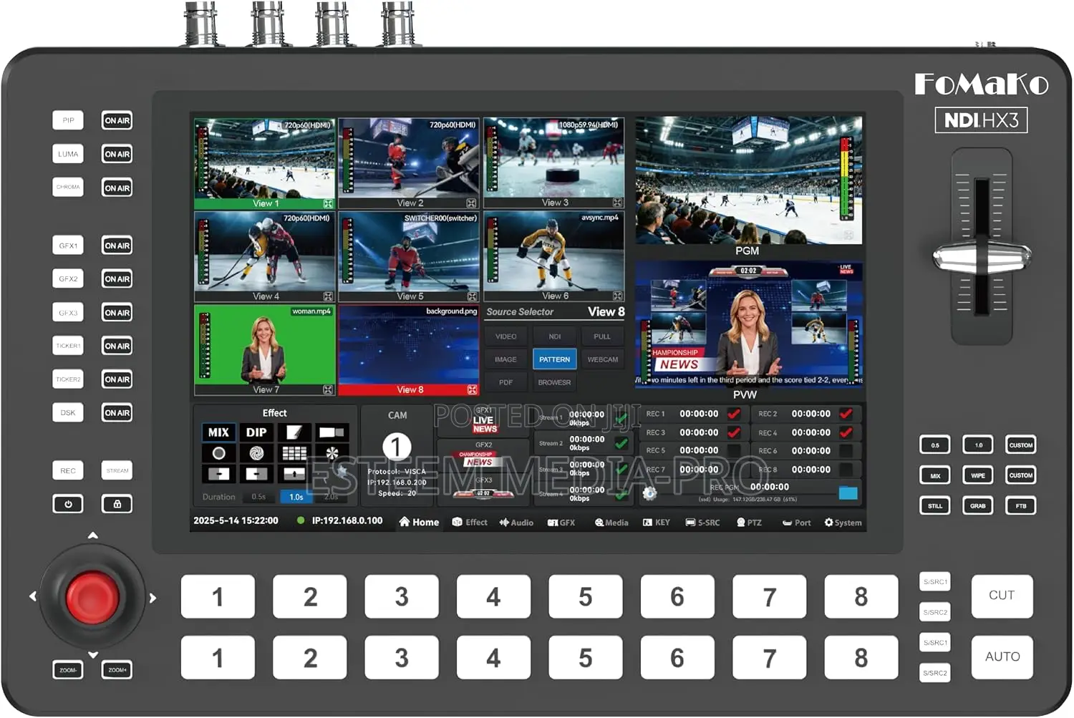
Task: Select the grid mosaic transition effect
Action: (x=294, y=453)
